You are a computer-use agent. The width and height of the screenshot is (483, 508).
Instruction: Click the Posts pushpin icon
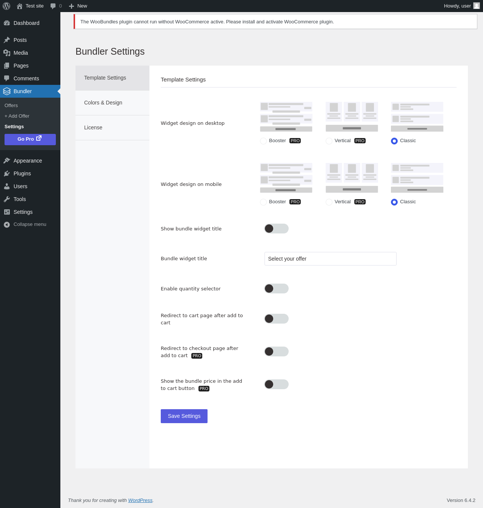click(7, 40)
